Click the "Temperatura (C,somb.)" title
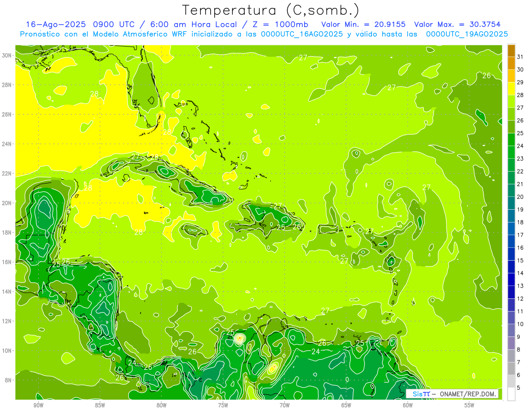 coord(270,11)
